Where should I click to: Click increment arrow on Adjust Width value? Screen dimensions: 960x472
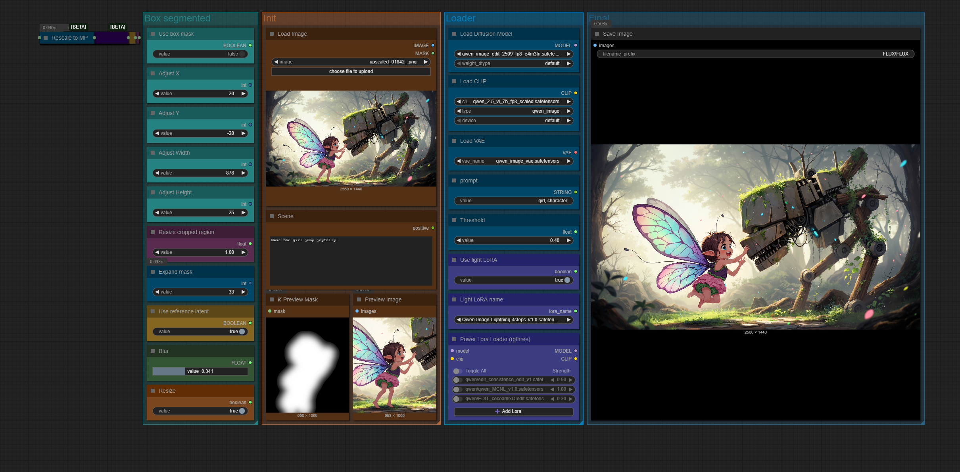[x=244, y=173]
